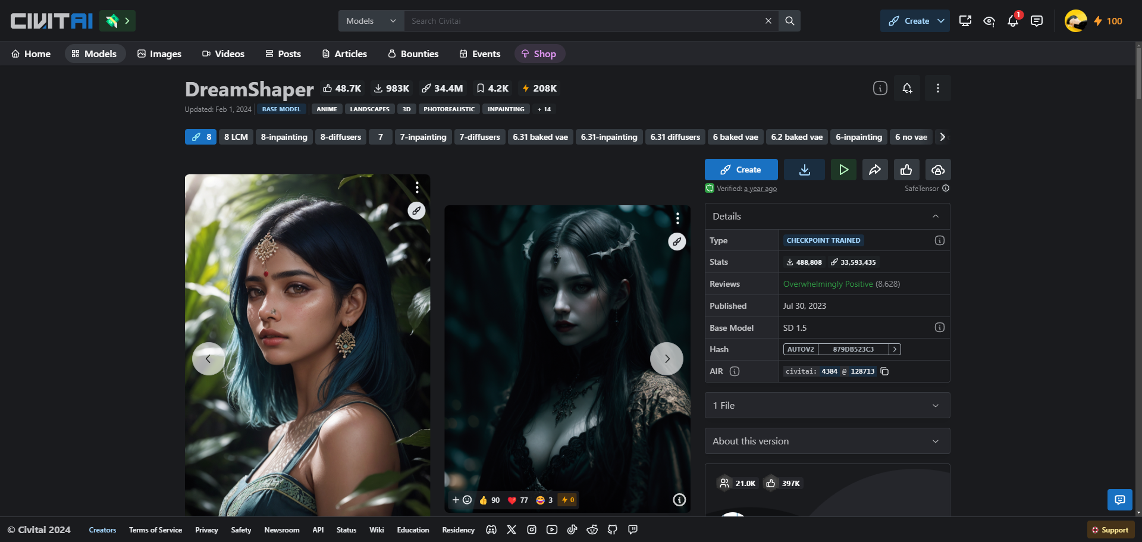Open the Terms of Service link

click(155, 530)
